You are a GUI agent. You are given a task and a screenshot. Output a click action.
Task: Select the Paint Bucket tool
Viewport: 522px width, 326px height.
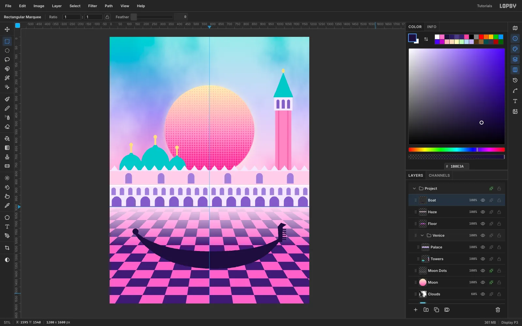(7, 139)
